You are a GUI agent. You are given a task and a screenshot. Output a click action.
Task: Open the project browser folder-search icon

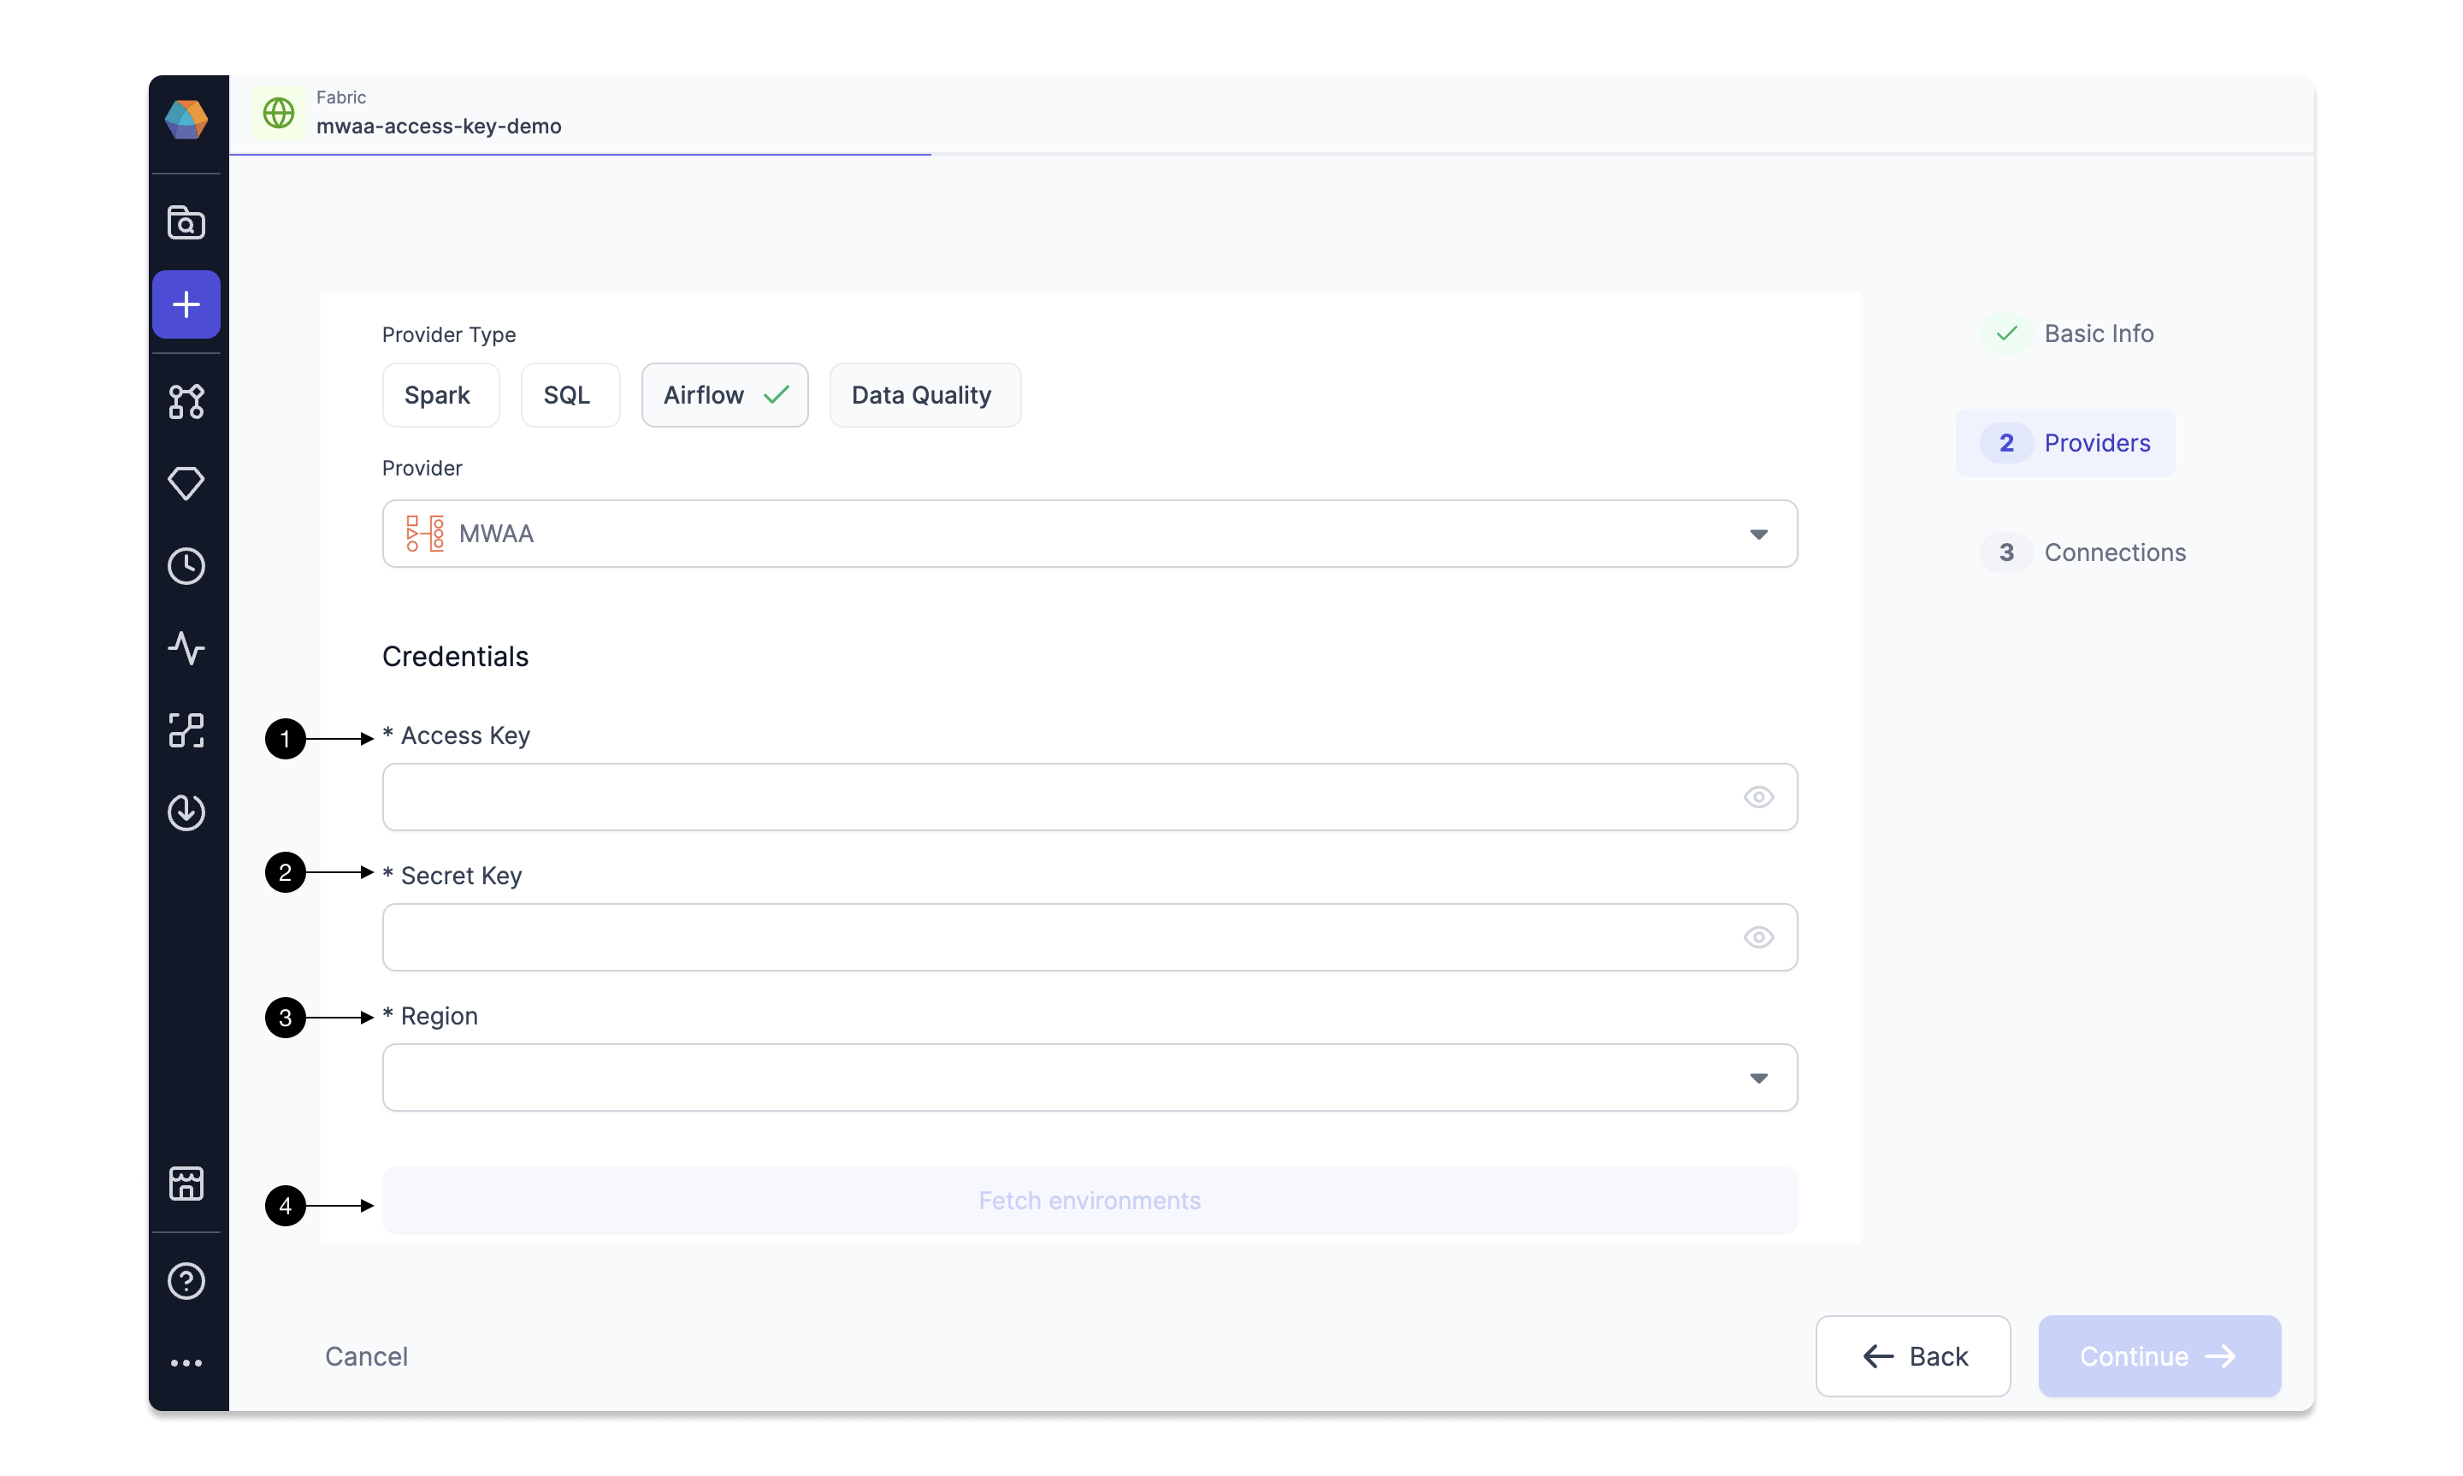coord(186,221)
